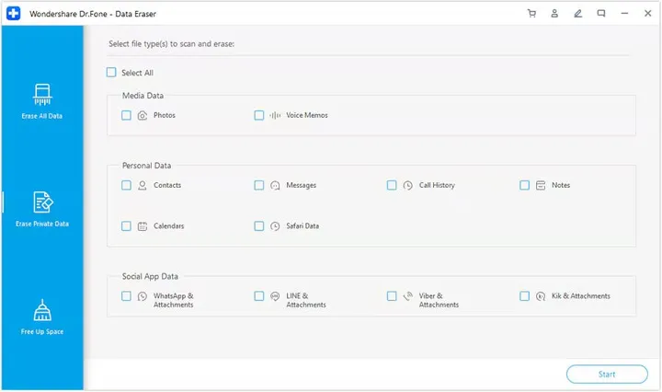The height and width of the screenshot is (392, 662).
Task: Click the Dr.Fone logo icon
Action: (13, 14)
